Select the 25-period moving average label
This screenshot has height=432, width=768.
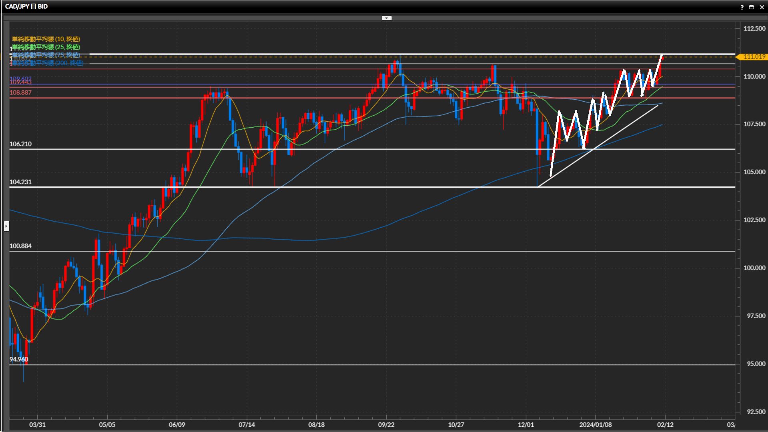click(x=46, y=47)
